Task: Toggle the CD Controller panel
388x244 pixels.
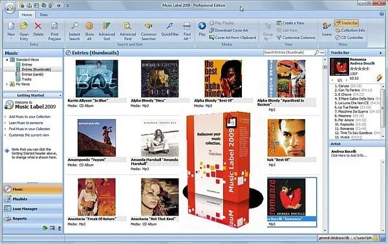Action: [349, 38]
